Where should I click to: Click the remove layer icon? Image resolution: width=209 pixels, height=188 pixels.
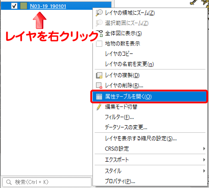(x=99, y=86)
